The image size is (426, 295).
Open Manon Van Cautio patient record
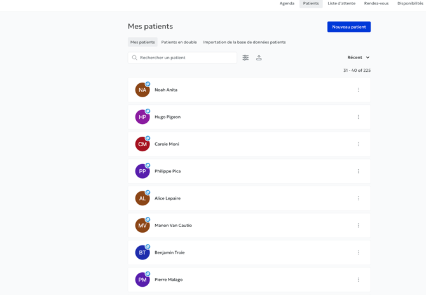click(x=173, y=226)
